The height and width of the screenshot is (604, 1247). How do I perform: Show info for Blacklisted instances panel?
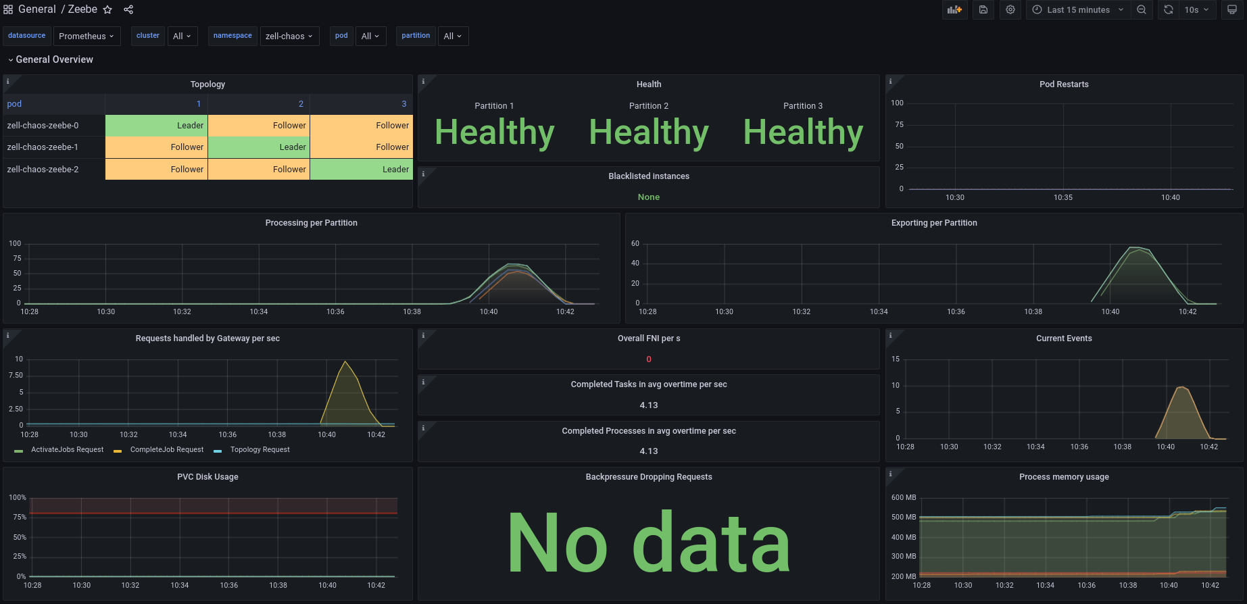(423, 174)
